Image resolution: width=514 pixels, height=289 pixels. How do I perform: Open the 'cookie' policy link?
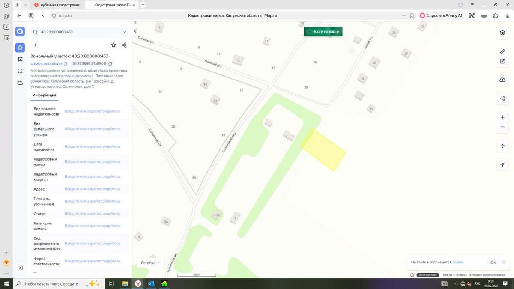pos(458,262)
